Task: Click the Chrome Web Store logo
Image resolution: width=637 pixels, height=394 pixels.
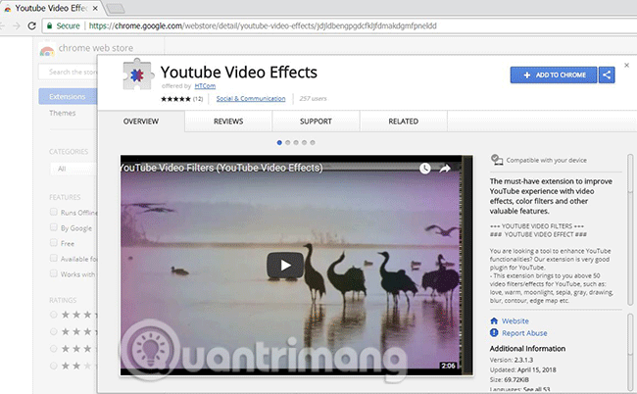Action: tap(47, 51)
